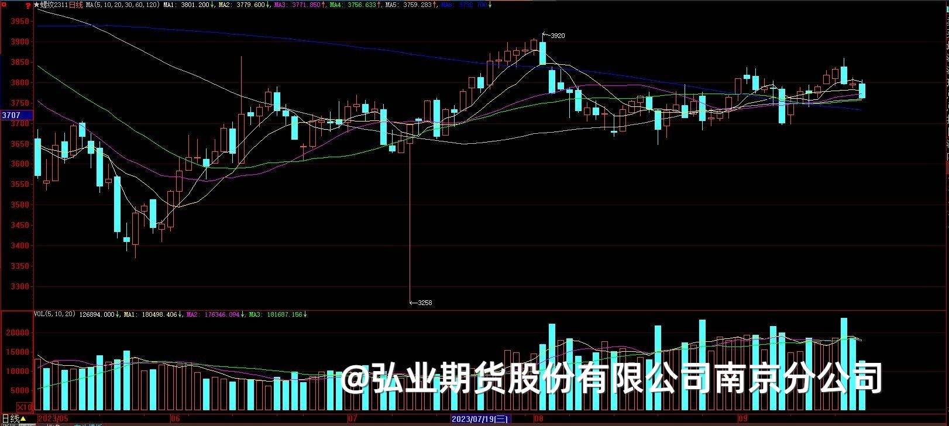Click the 06 month label on time axis
The height and width of the screenshot is (426, 949).
pyautogui.click(x=176, y=418)
